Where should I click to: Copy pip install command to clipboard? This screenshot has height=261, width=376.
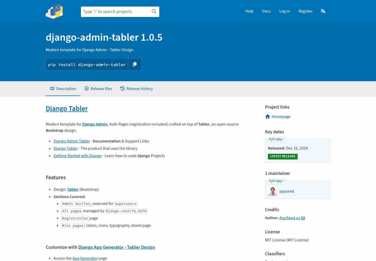(x=135, y=64)
